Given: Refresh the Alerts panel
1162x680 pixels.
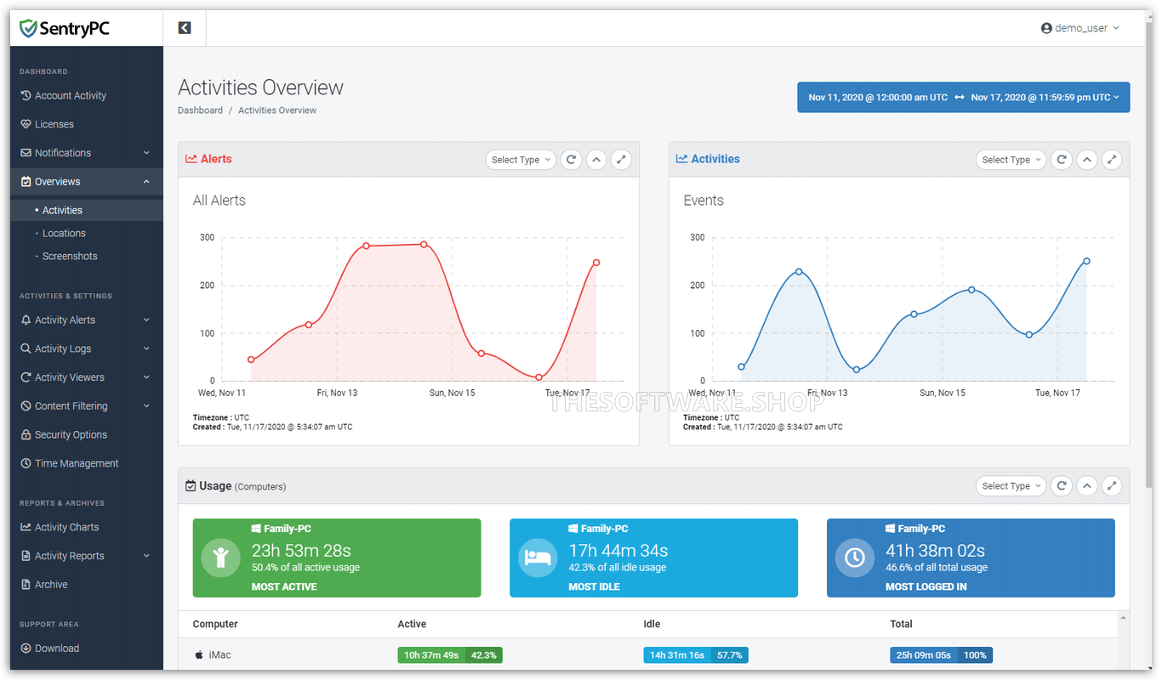Looking at the screenshot, I should [572, 160].
